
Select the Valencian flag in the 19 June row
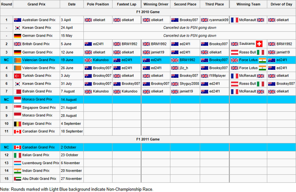[18, 60]
